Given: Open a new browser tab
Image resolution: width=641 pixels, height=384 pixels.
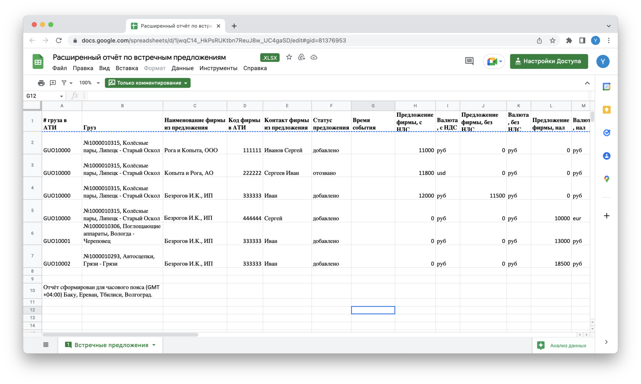Looking at the screenshot, I should [x=234, y=26].
